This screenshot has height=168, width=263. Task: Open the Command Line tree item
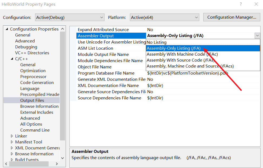point(35,130)
